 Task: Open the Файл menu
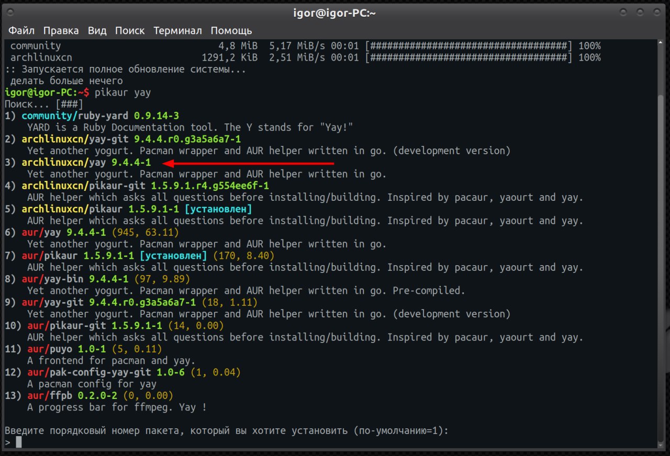(21, 30)
